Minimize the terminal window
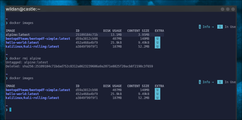 tap(223, 9)
